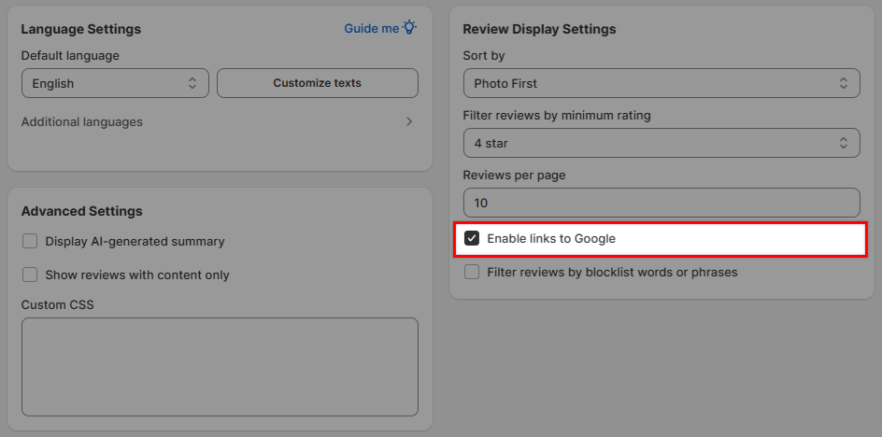The height and width of the screenshot is (437, 882).
Task: Click the up-down arrows on Photo First selector
Action: click(843, 83)
